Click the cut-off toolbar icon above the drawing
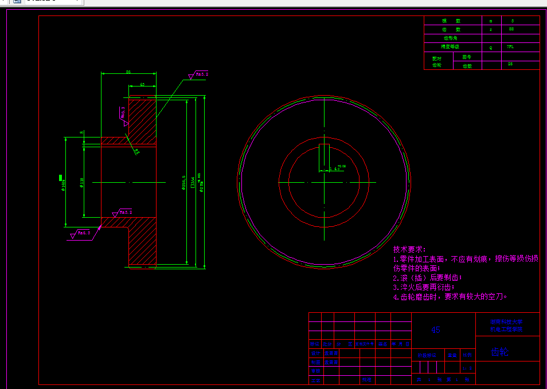Image resolution: width=547 pixels, height=389 pixels. click(17, 1)
